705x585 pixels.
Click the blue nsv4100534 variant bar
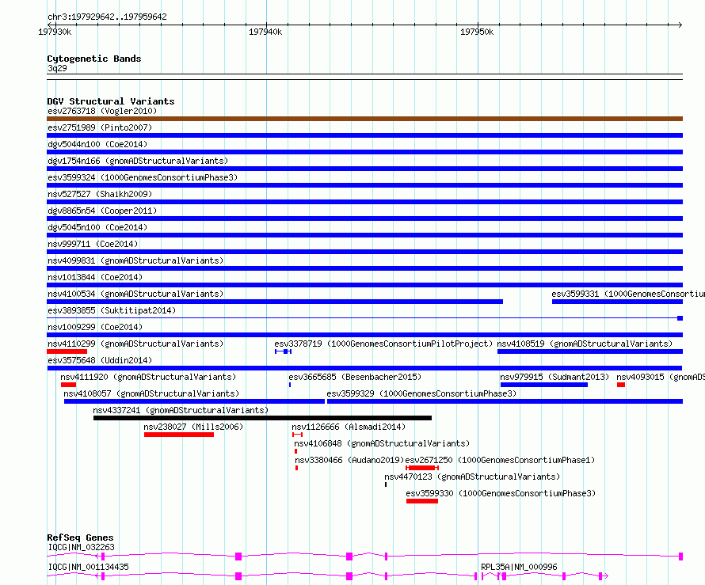[275, 302]
